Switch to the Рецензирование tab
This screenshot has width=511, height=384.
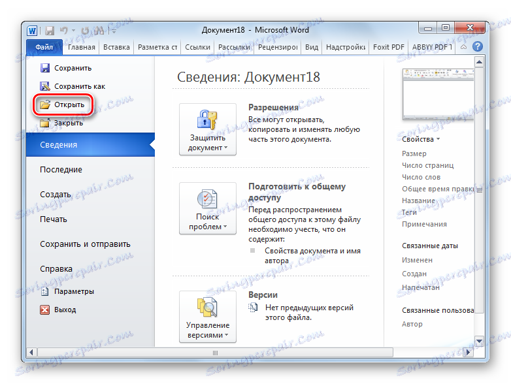pos(278,47)
